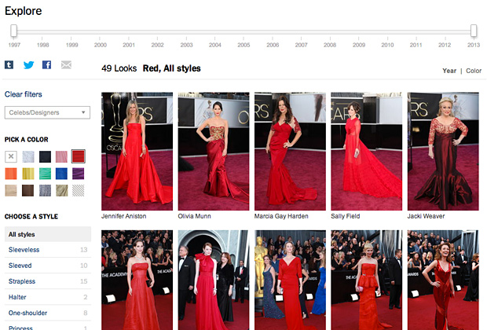
Task: Jump to 2001 on the year timeline
Action: (129, 45)
